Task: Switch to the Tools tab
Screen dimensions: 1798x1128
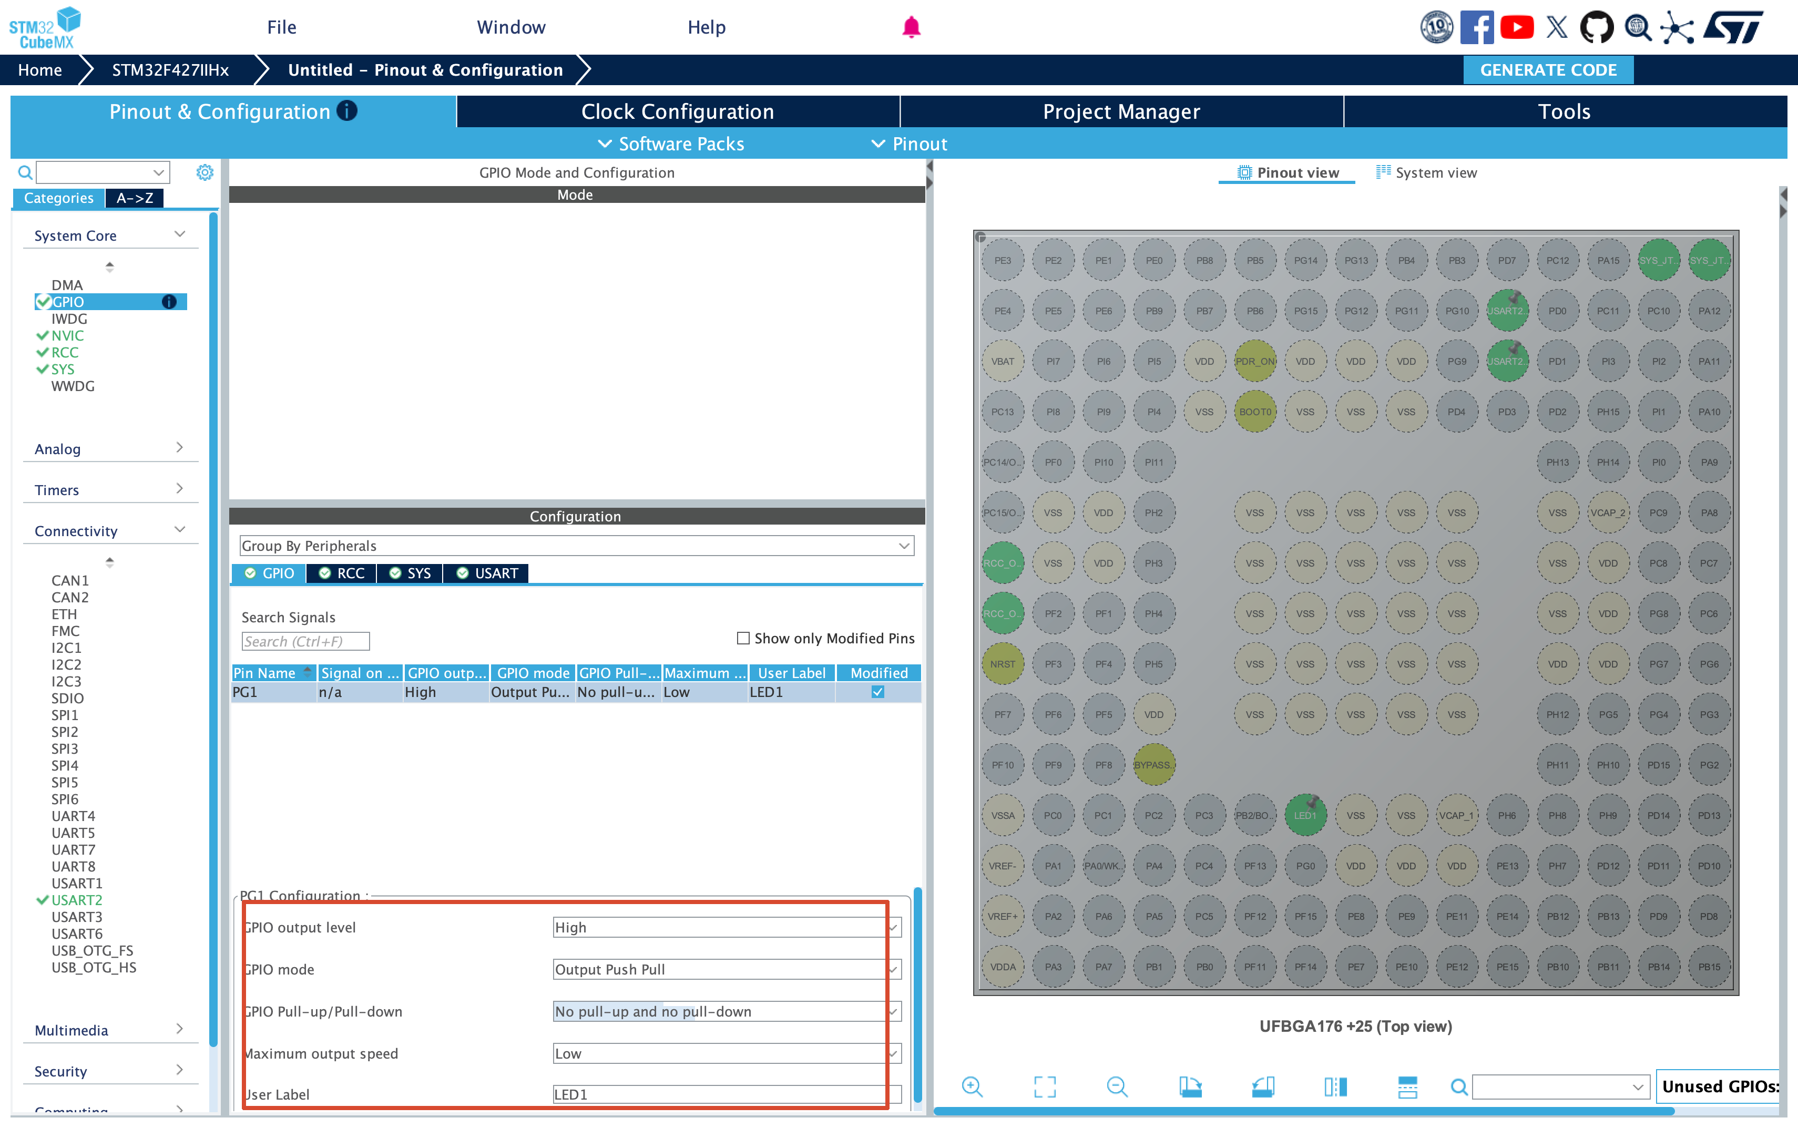Action: [x=1565, y=111]
